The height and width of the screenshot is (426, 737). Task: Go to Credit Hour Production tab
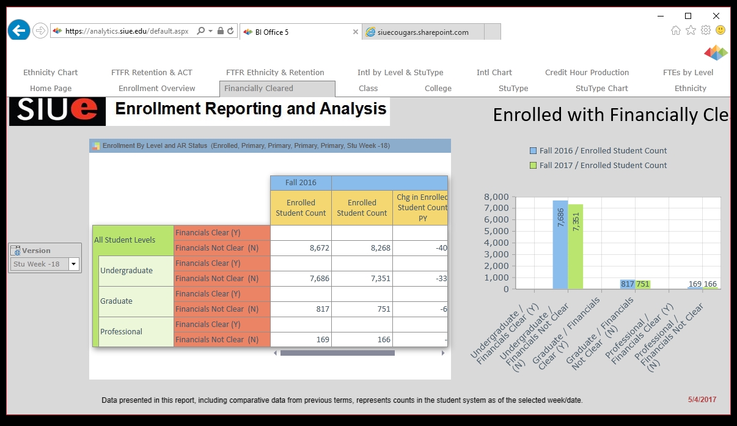tap(587, 72)
